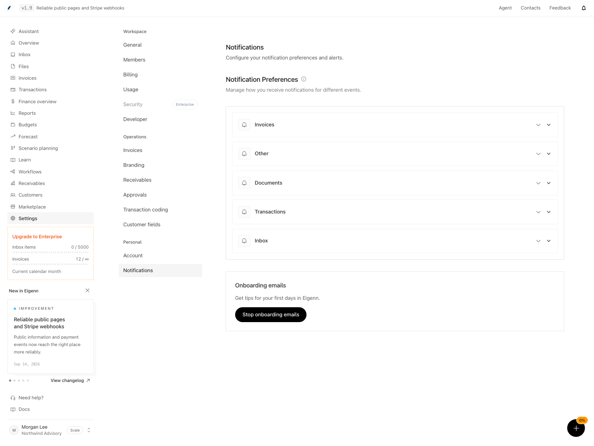Click the Upgrade to Enterprise link
594x446 pixels.
(37, 237)
